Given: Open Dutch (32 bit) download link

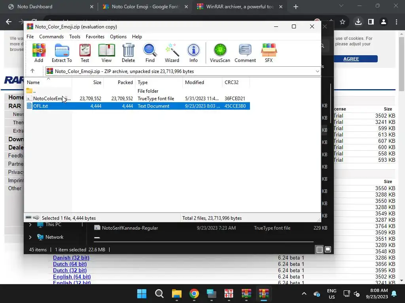Looking at the screenshot, I should tap(70, 270).
